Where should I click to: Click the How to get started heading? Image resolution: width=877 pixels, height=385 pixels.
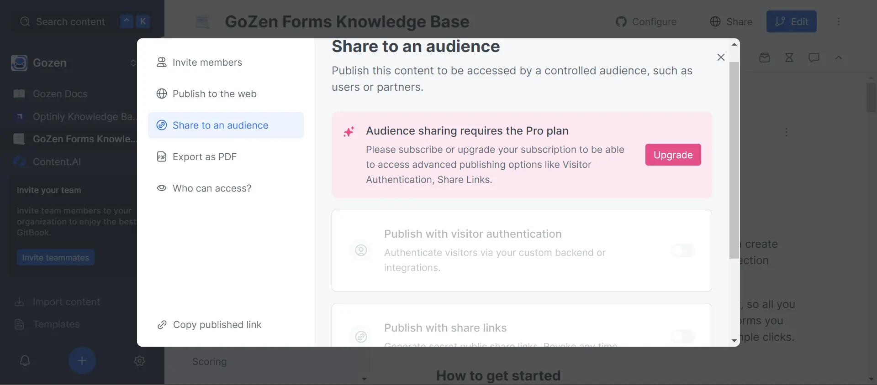point(498,376)
